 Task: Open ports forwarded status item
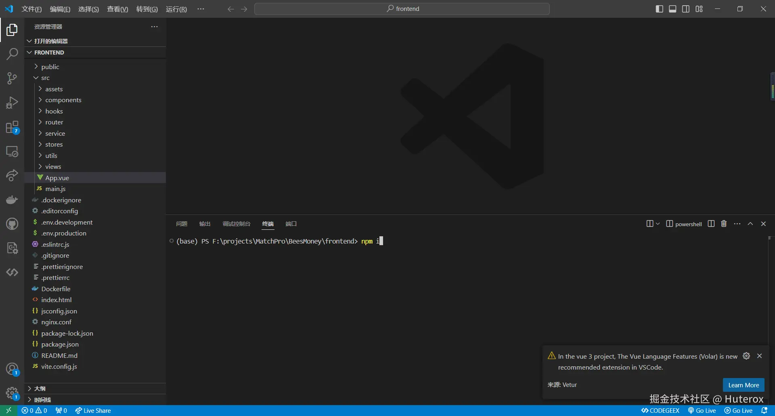pos(61,410)
